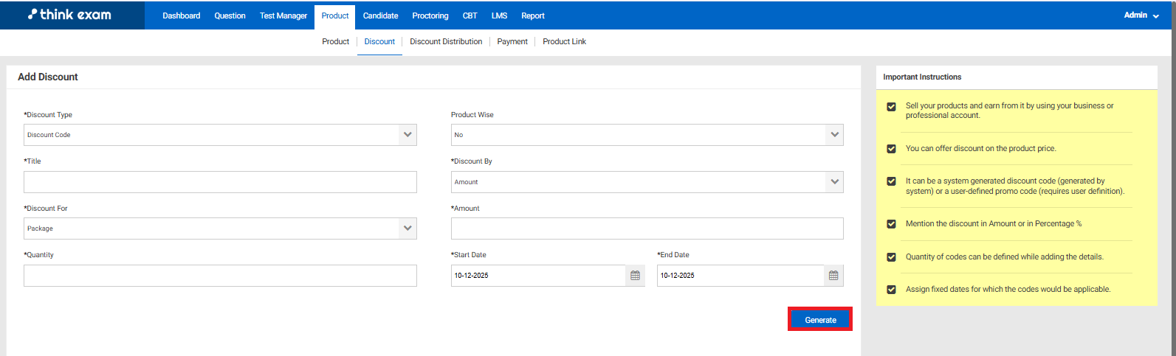This screenshot has width=1176, height=356.
Task: Focus the Quantity text field
Action: click(220, 276)
